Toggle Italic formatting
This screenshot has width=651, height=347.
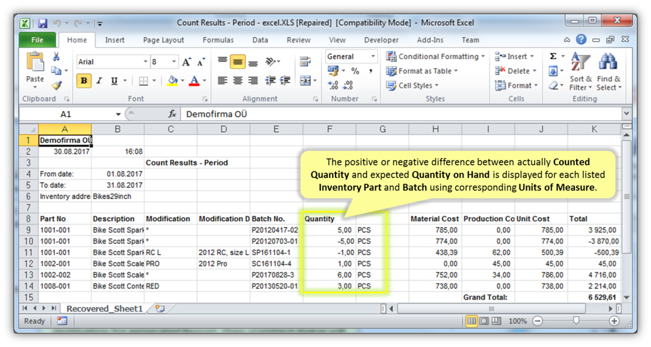coord(99,80)
